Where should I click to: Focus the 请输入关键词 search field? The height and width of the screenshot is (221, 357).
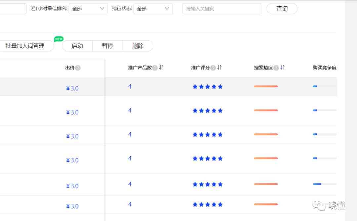click(222, 9)
